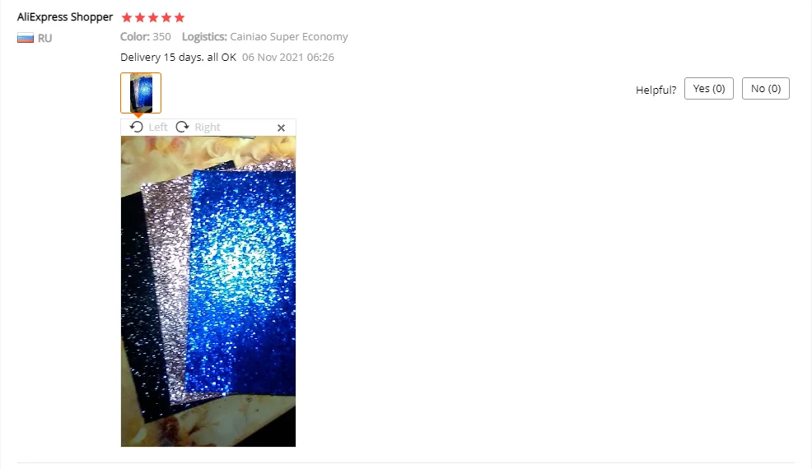Rotate the review photo left using the counterclockwise icon

point(136,127)
